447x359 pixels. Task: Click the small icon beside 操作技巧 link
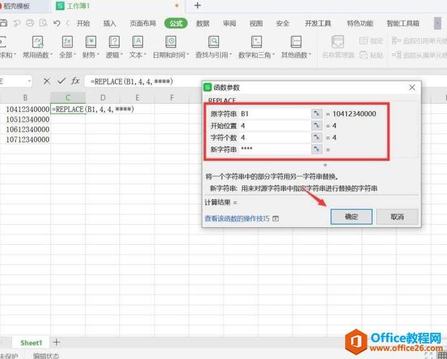(x=275, y=219)
